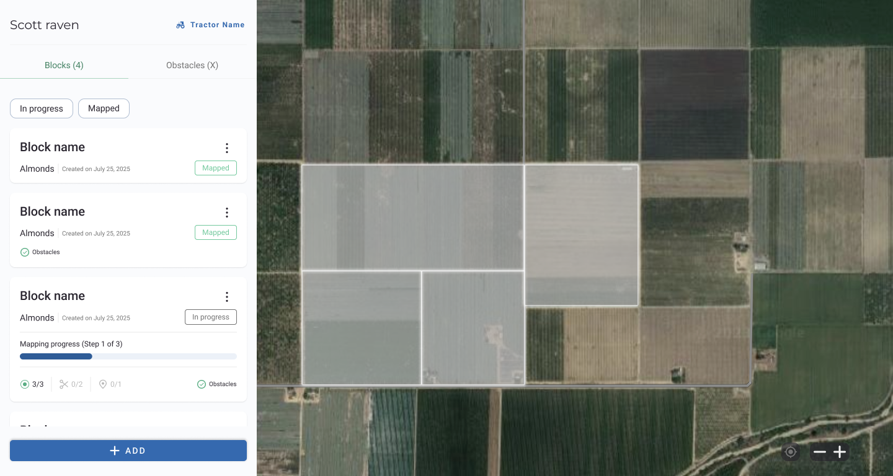The height and width of the screenshot is (476, 893).
Task: Click the map recenter location icon
Action: click(x=791, y=452)
